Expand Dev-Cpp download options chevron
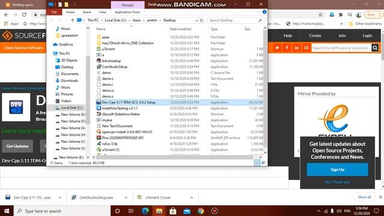This screenshot has width=384, height=216. tap(60, 197)
